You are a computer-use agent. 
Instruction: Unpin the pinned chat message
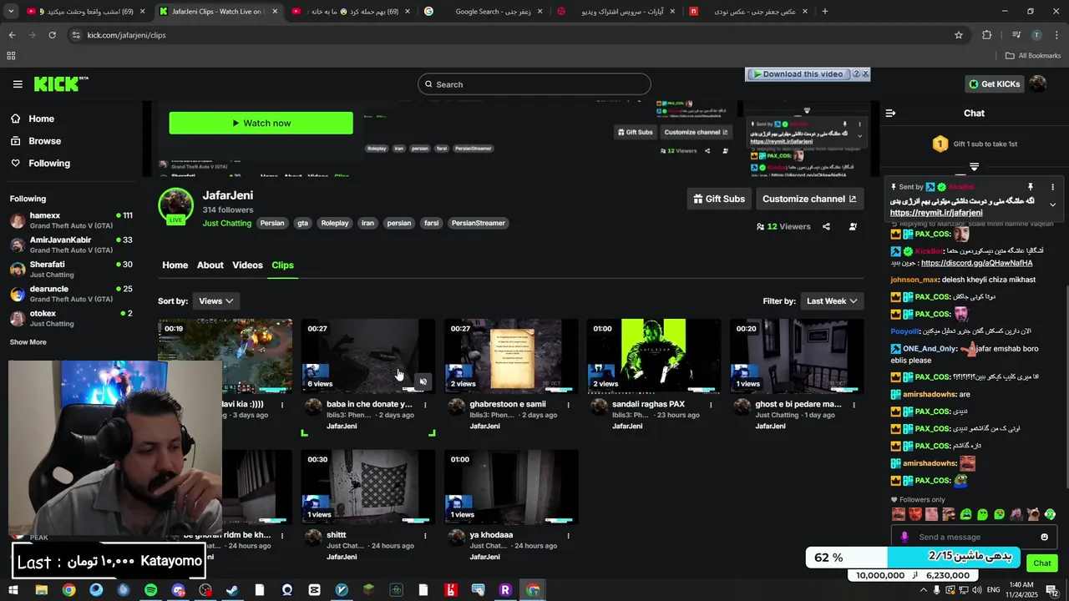pyautogui.click(x=1031, y=187)
